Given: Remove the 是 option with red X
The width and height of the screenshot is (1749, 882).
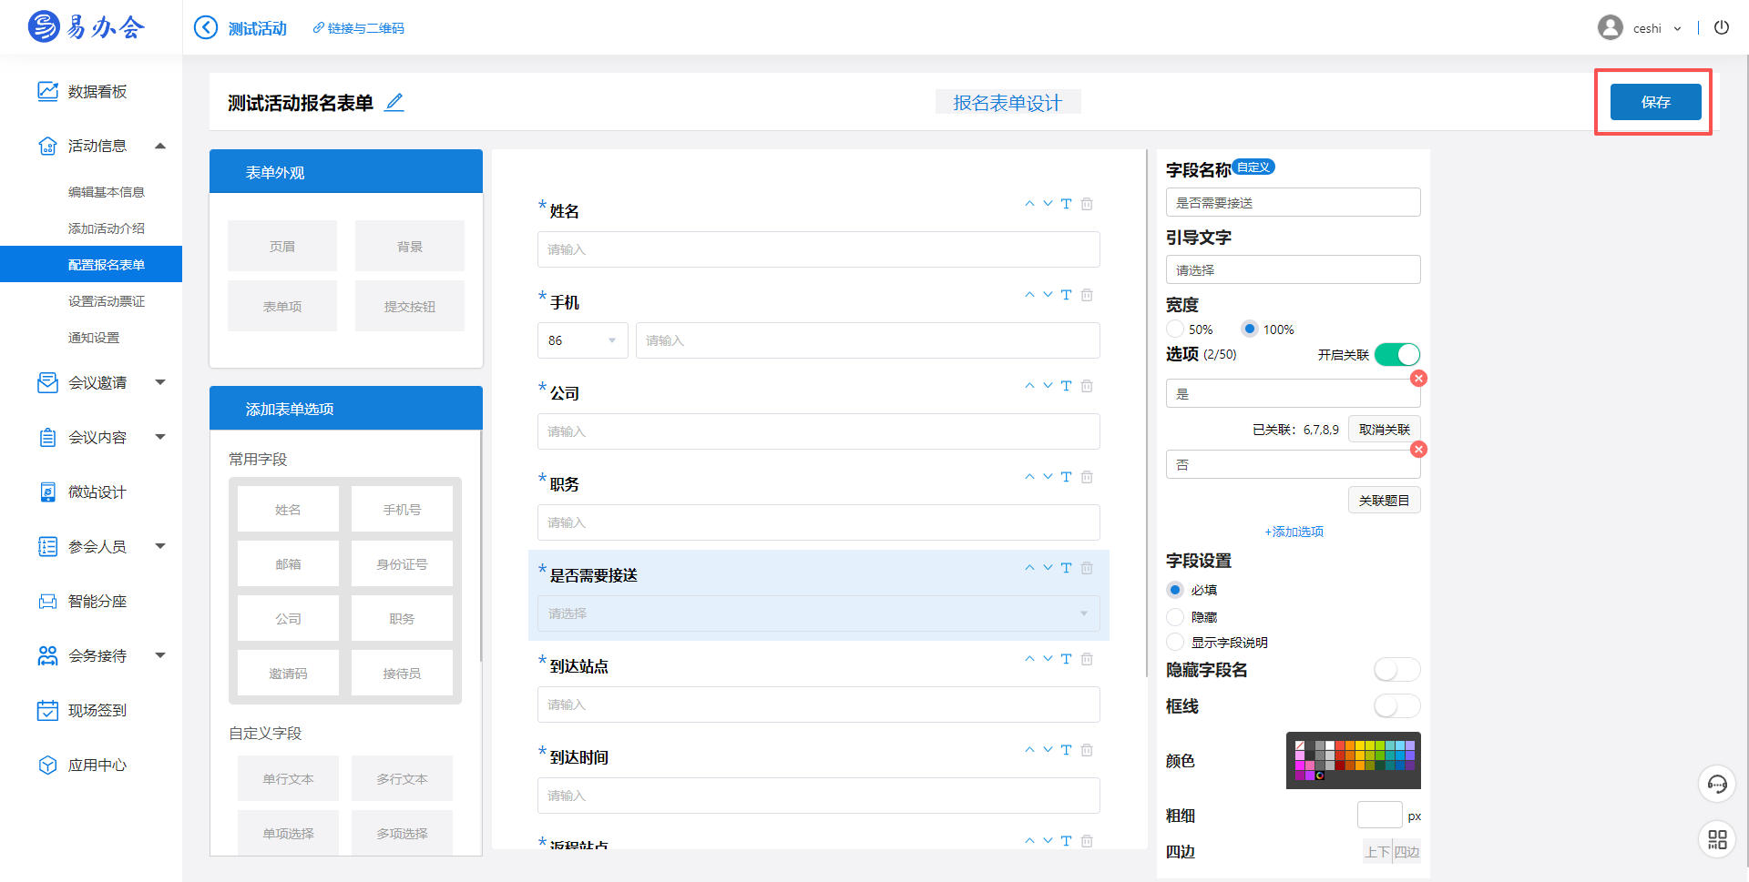Looking at the screenshot, I should pos(1418,379).
